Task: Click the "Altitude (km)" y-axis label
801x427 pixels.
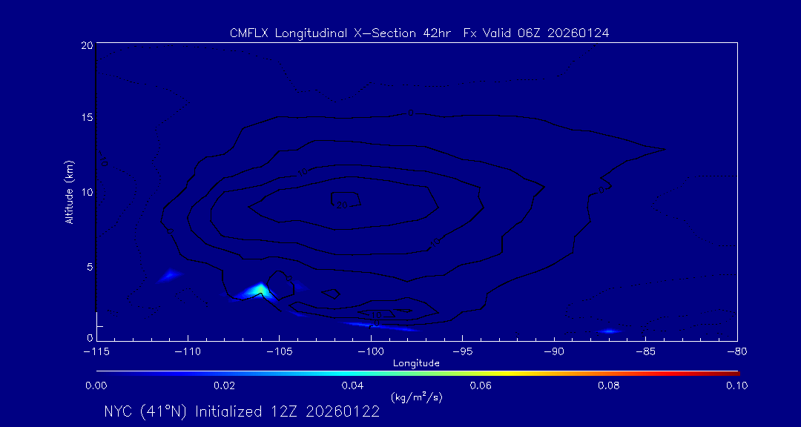Action: 70,192
